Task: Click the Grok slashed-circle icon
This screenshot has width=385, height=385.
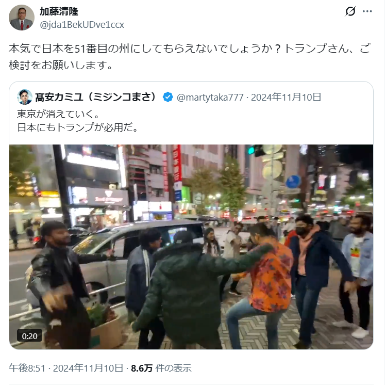Action: click(x=350, y=11)
